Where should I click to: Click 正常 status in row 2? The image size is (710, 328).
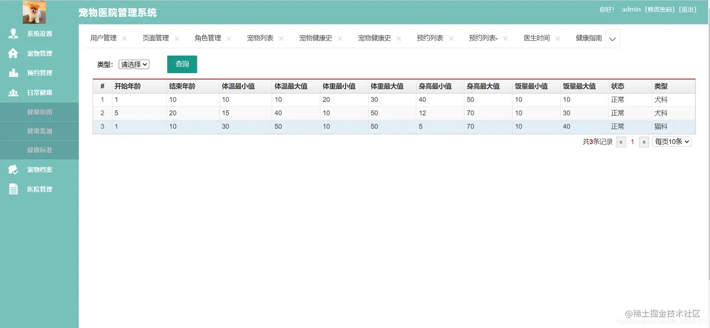tap(617, 113)
